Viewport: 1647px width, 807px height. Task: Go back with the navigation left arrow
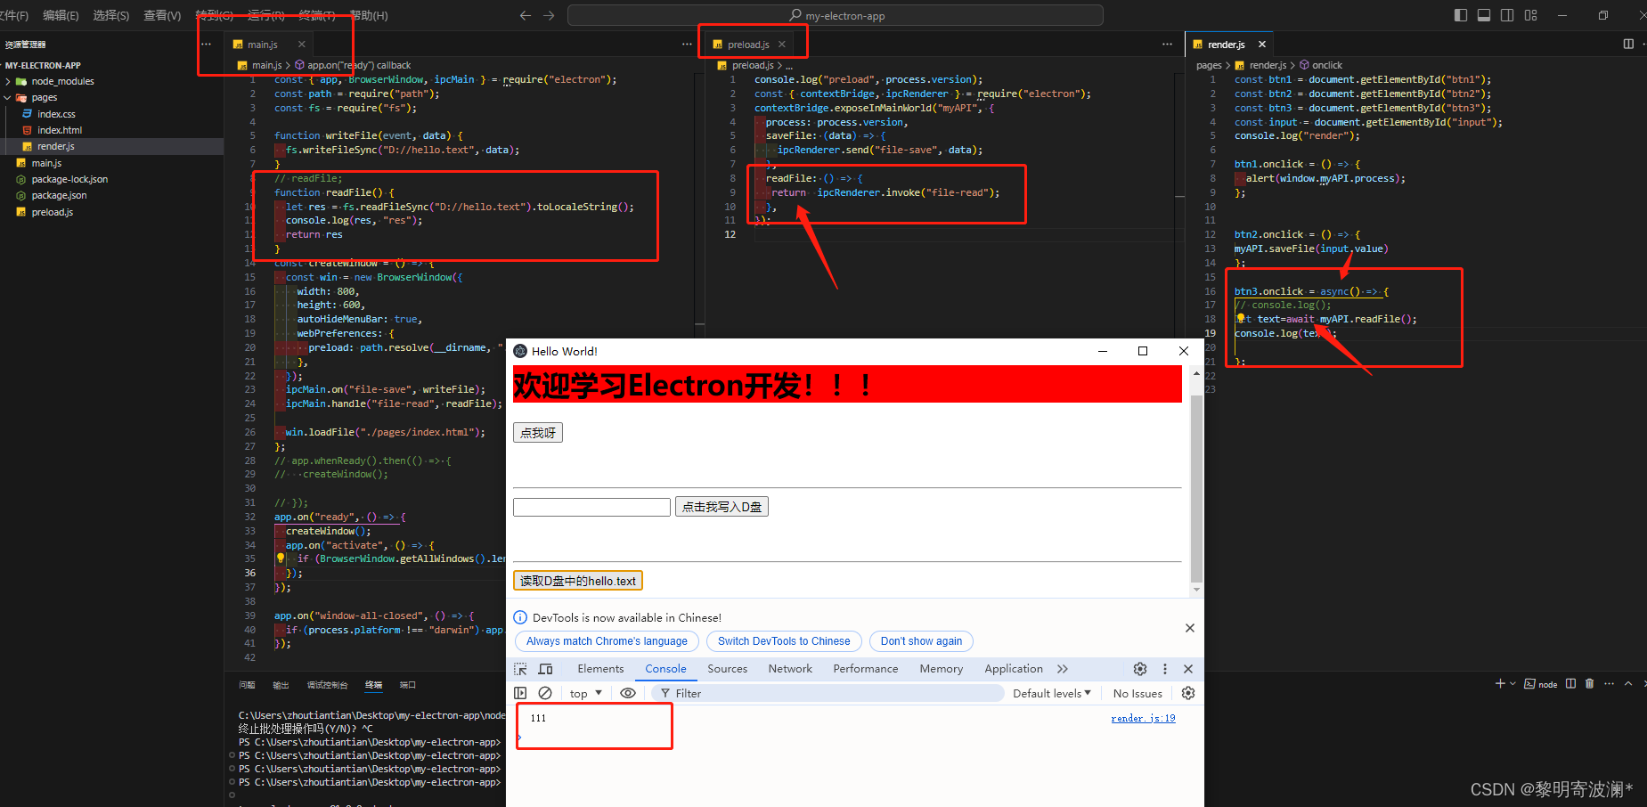[526, 15]
